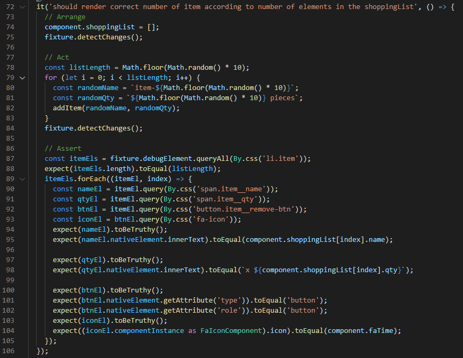Click line number 104 in the gutter
Image resolution: width=463 pixels, height=358 pixels.
click(9, 331)
